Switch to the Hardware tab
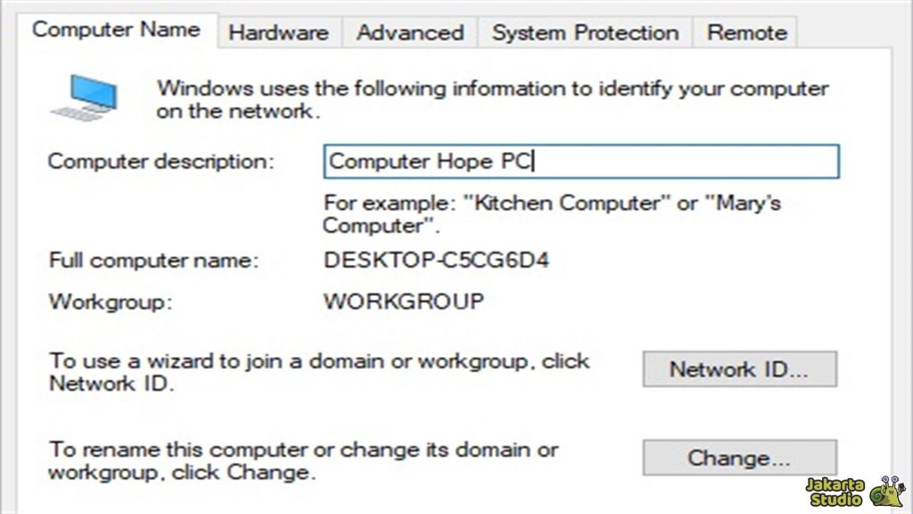Image resolution: width=913 pixels, height=514 pixels. pyautogui.click(x=279, y=32)
